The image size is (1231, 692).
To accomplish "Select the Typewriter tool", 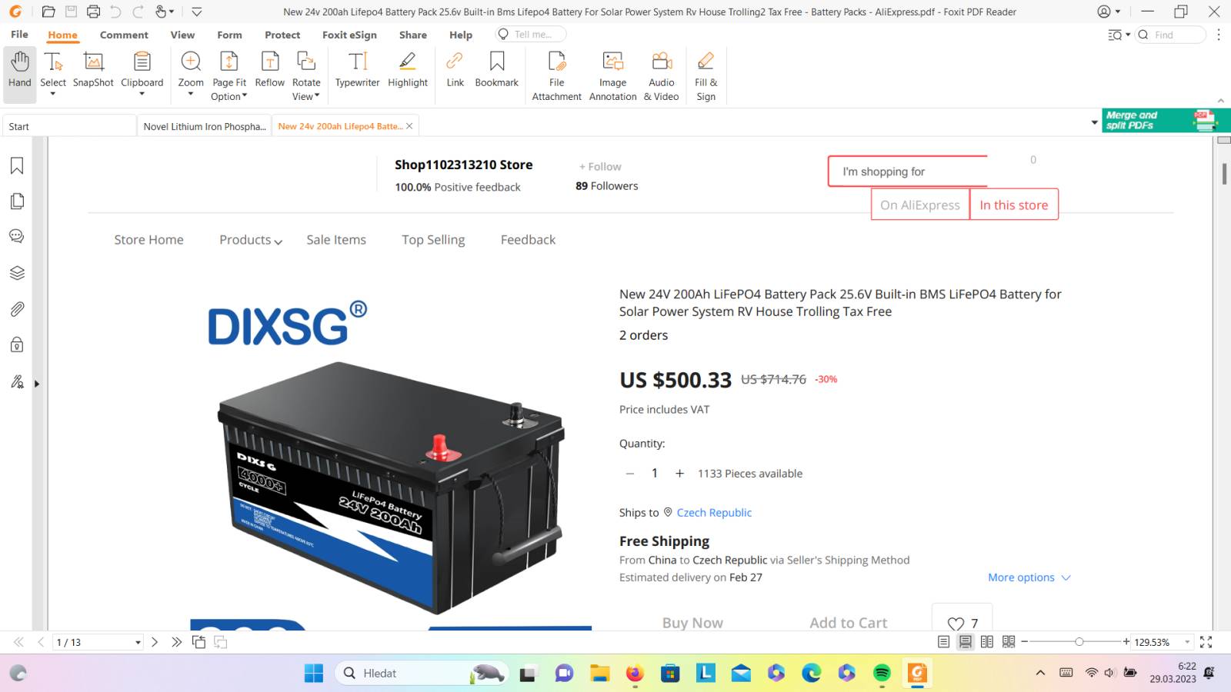I will 358,70.
